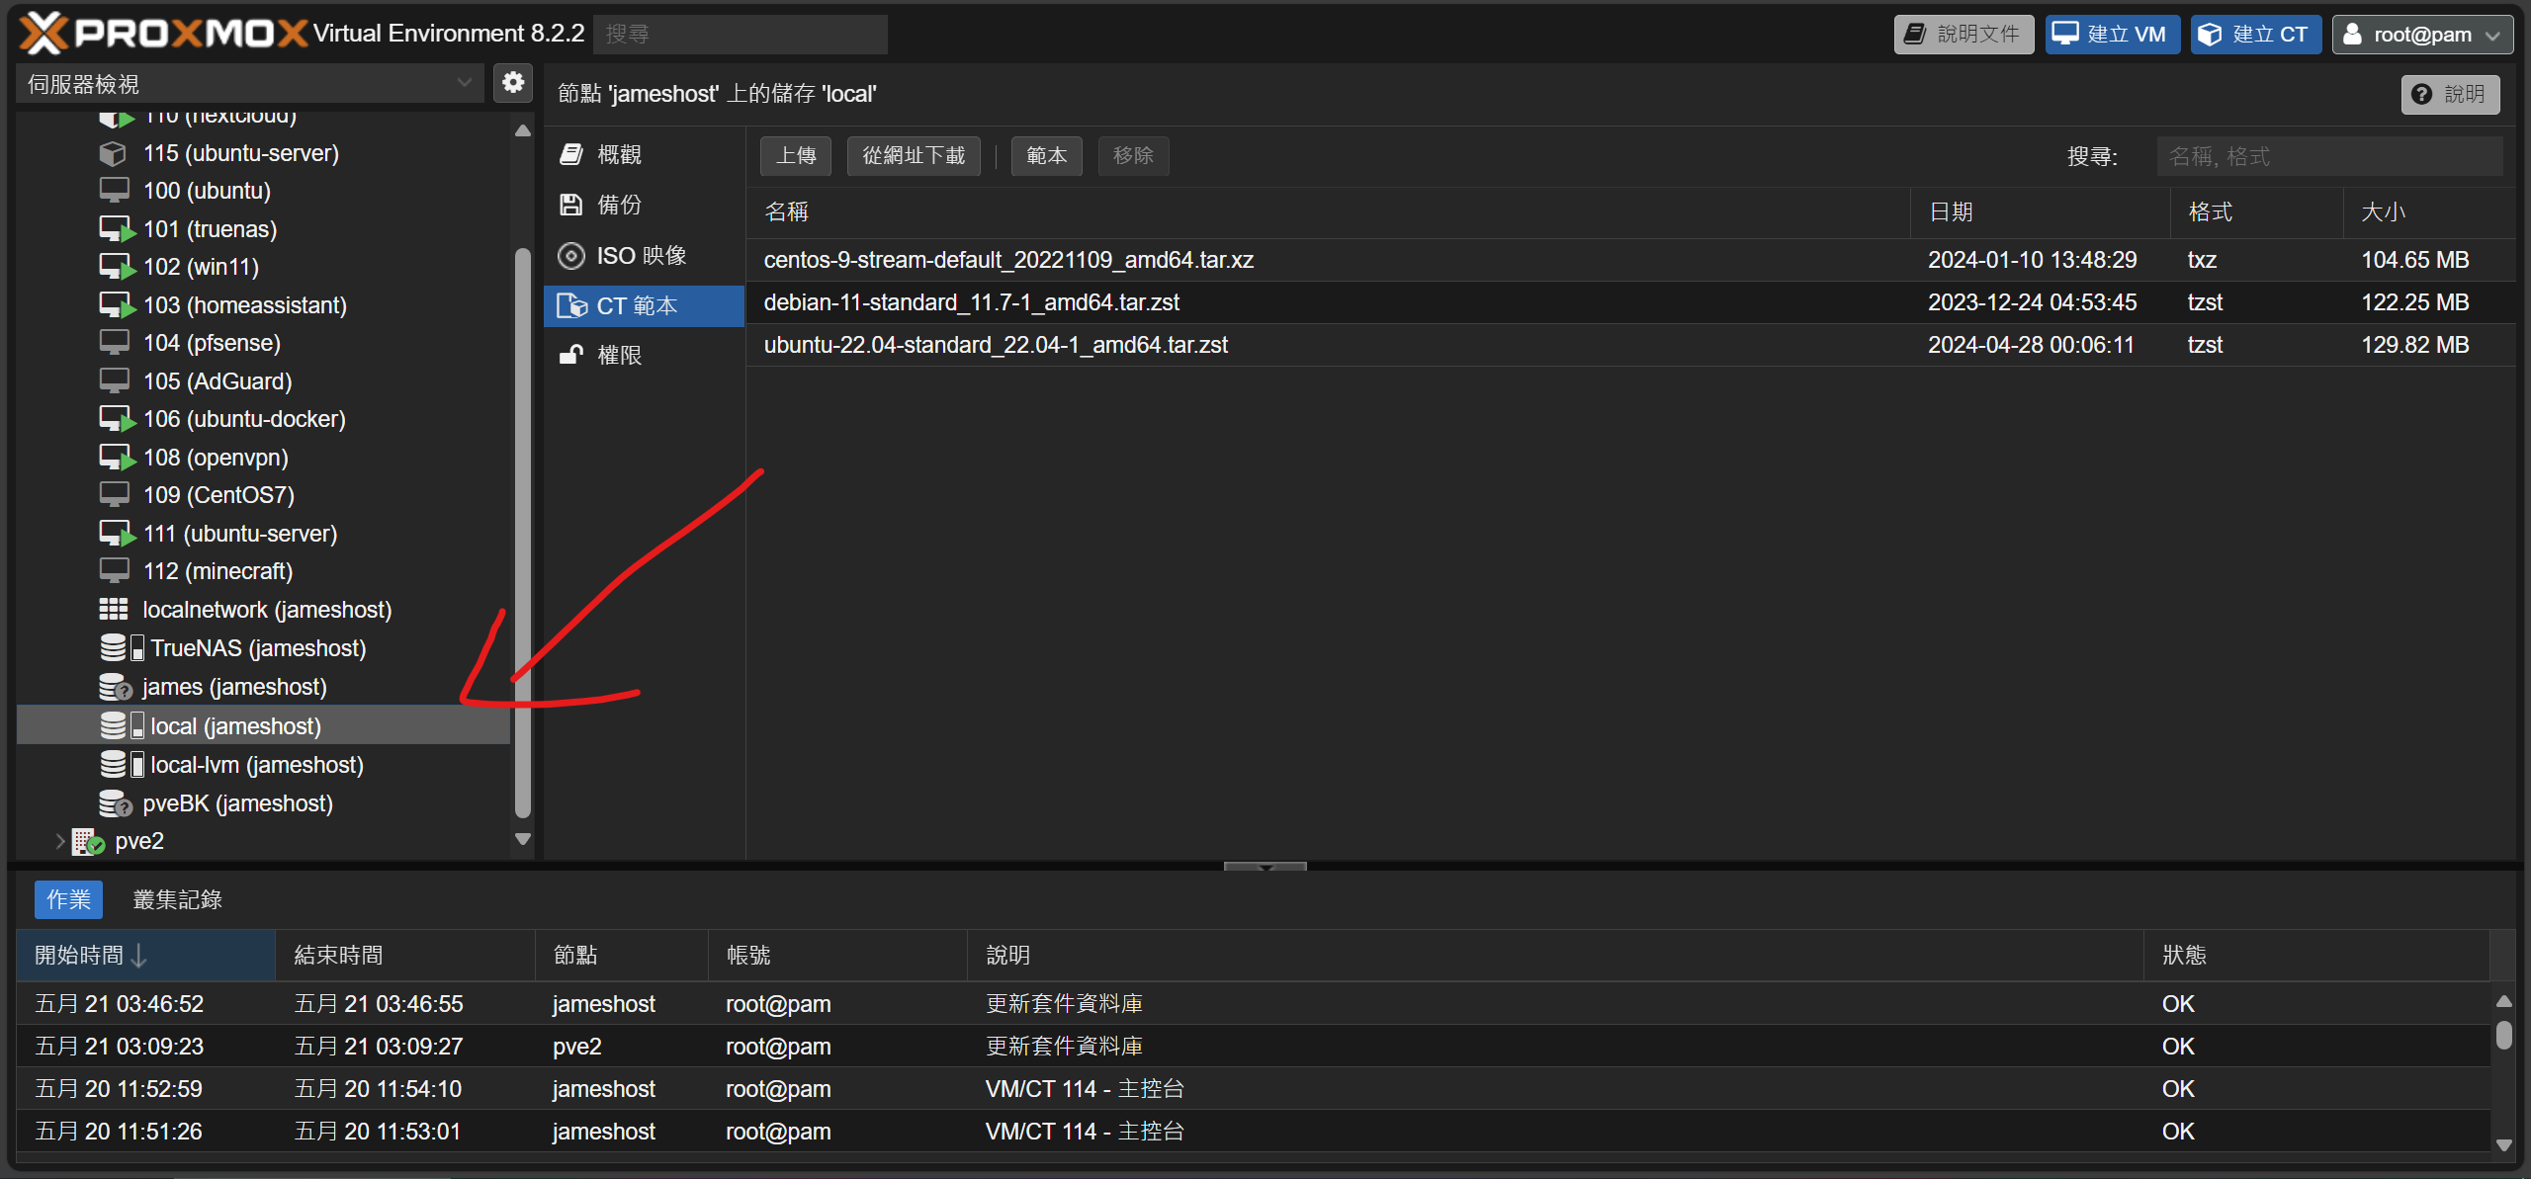
Task: Open 說明文件 documentation via the book icon
Action: pos(1913,34)
